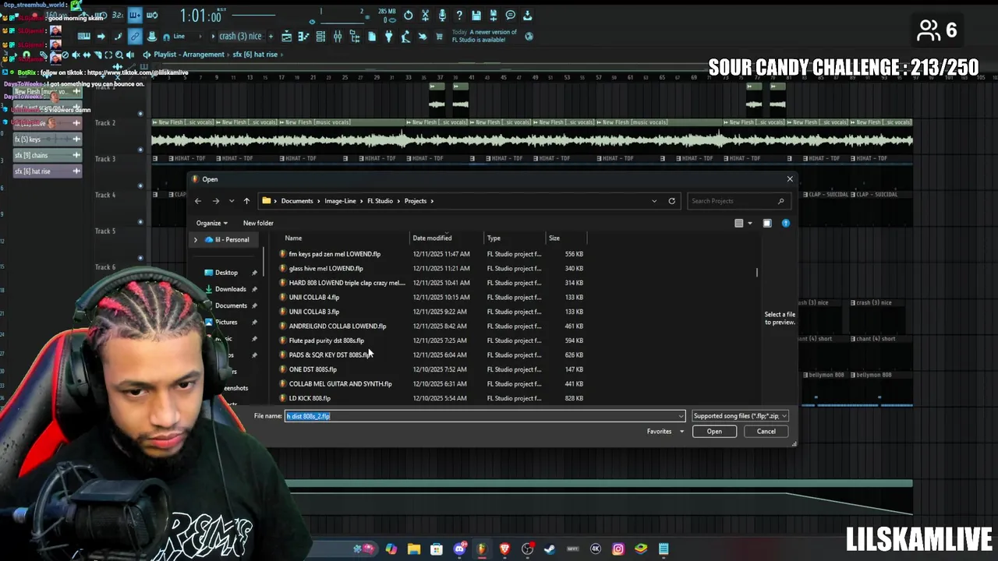Click the FL Studio breadcrumb
Viewport: 998px width, 561px height.
pyautogui.click(x=380, y=201)
